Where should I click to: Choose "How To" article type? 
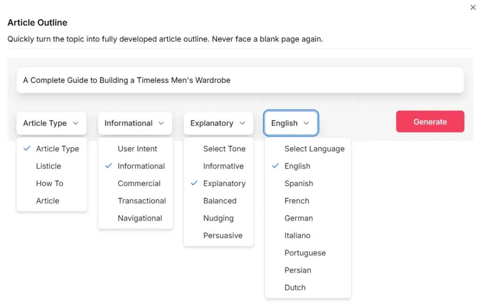(49, 183)
